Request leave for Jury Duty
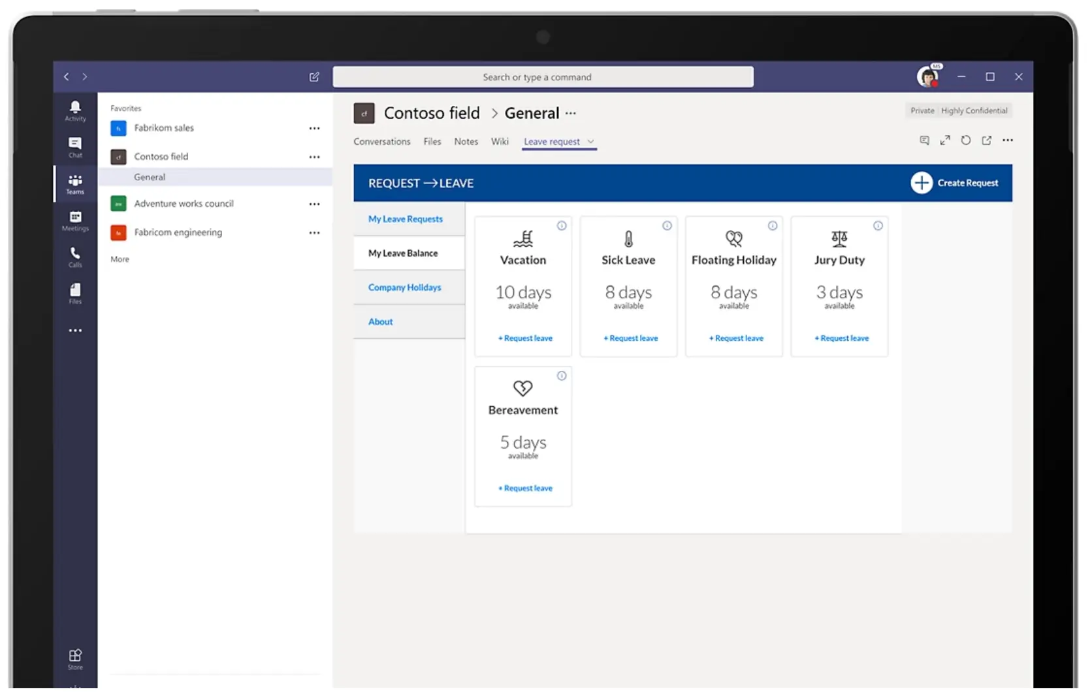This screenshot has width=1092, height=700. pos(842,338)
